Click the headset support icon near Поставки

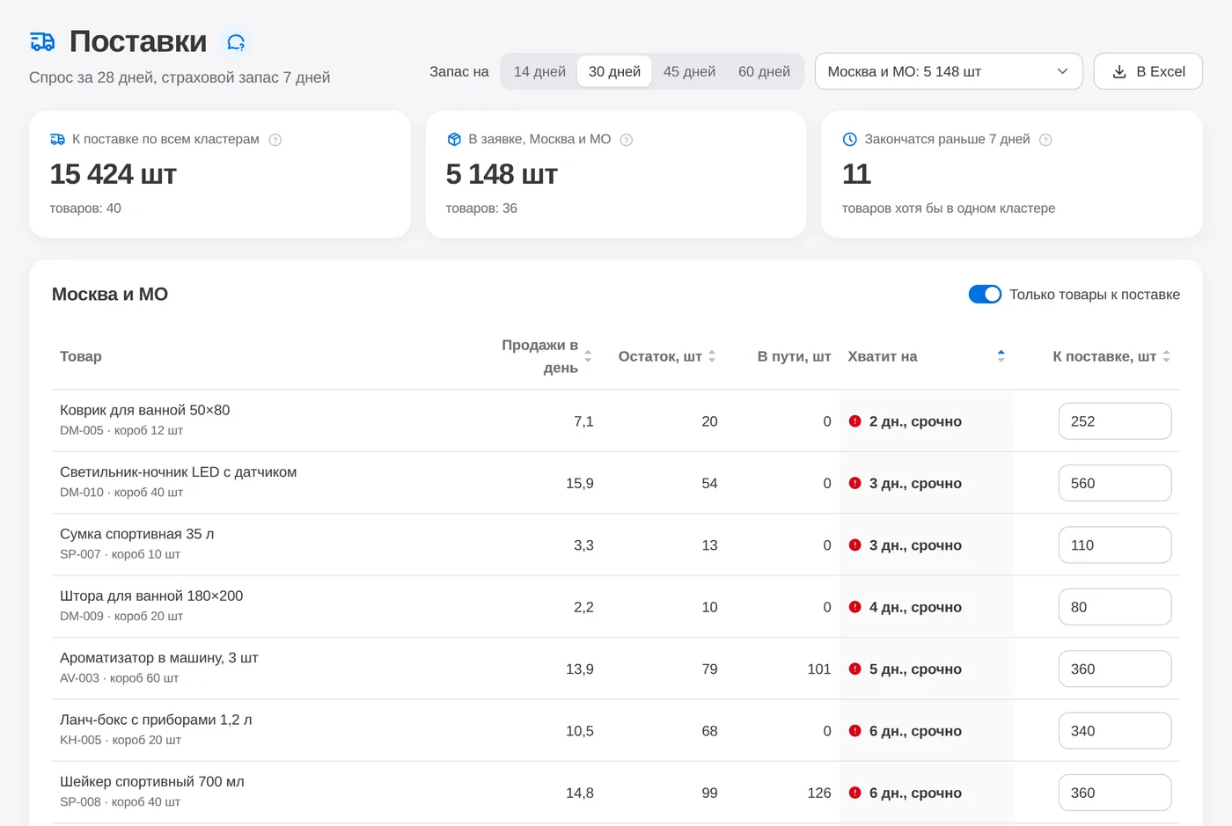tap(236, 42)
